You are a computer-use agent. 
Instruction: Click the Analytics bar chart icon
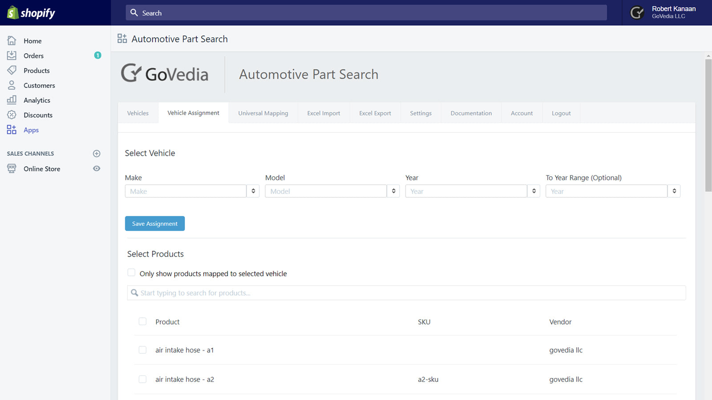pos(12,100)
